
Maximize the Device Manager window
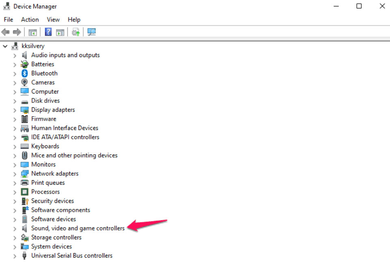click(359, 6)
